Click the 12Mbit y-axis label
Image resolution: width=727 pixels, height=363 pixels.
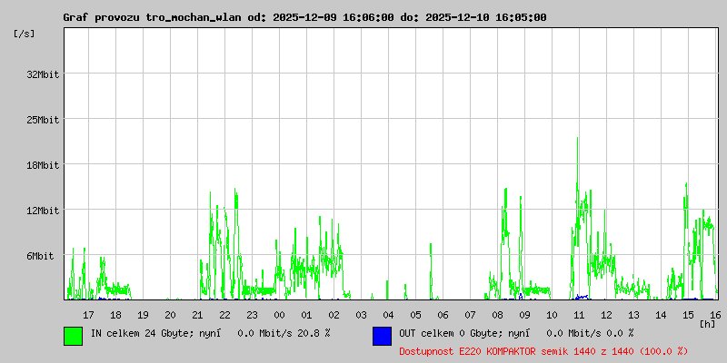(43, 211)
